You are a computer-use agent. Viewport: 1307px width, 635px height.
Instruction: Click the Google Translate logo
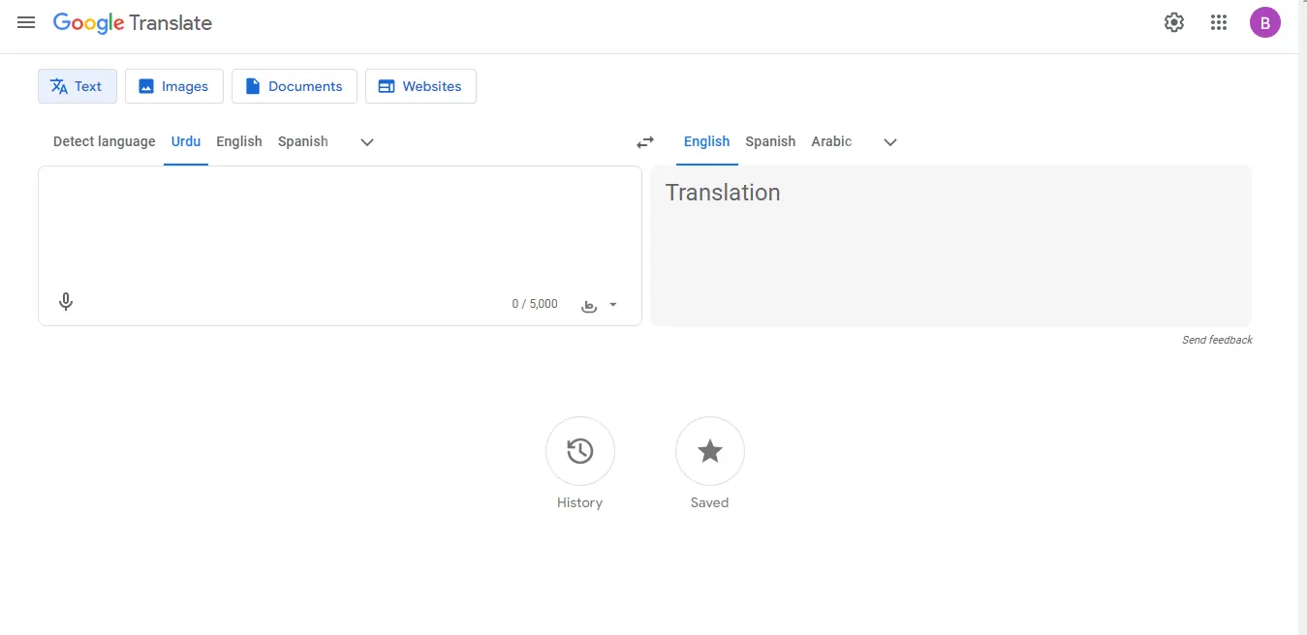[x=133, y=23]
